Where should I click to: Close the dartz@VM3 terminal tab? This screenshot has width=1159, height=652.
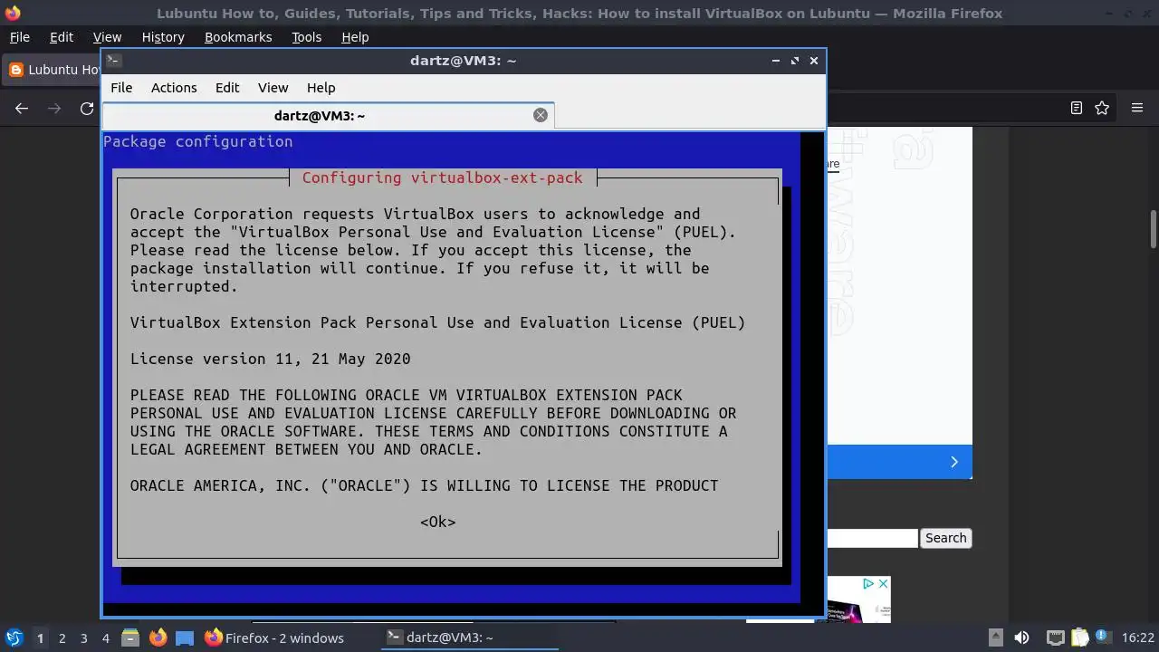click(541, 115)
